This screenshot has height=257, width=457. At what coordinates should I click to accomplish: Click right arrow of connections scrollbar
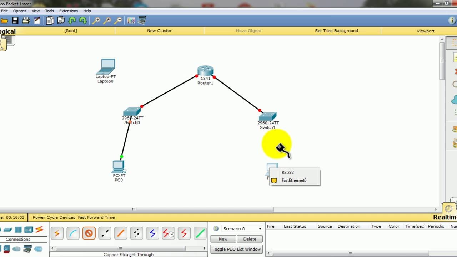pyautogui.click(x=205, y=248)
